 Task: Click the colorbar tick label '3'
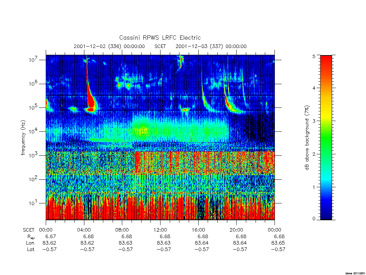click(x=314, y=121)
